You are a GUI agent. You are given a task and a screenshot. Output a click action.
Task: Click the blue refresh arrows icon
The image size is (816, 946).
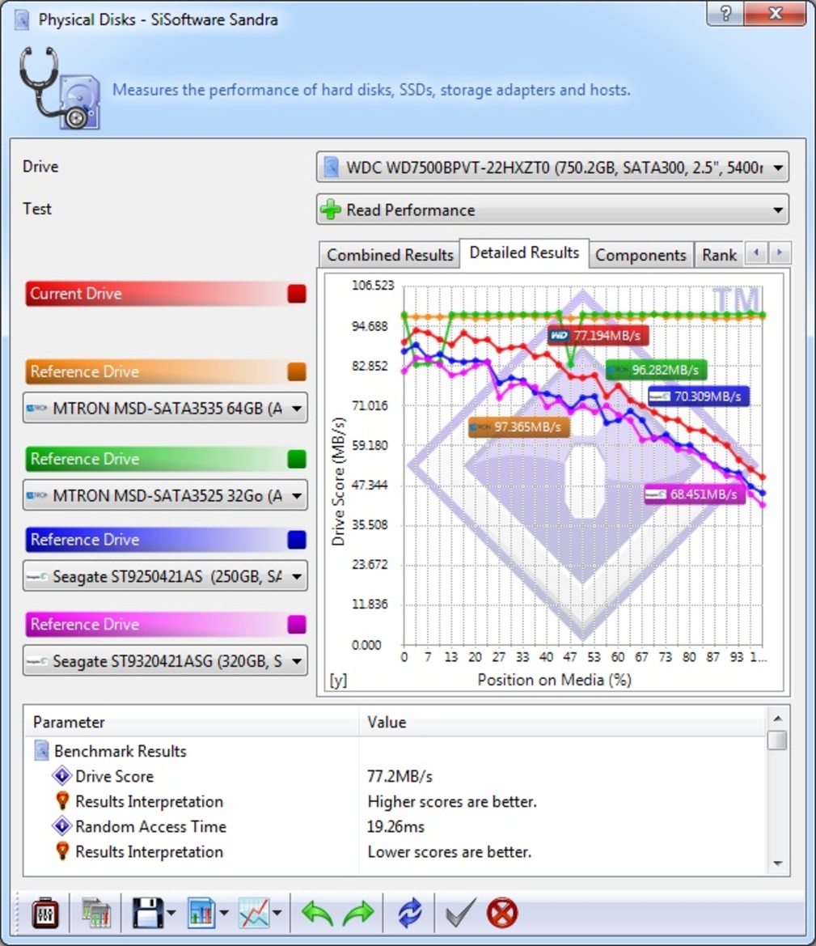pyautogui.click(x=410, y=913)
